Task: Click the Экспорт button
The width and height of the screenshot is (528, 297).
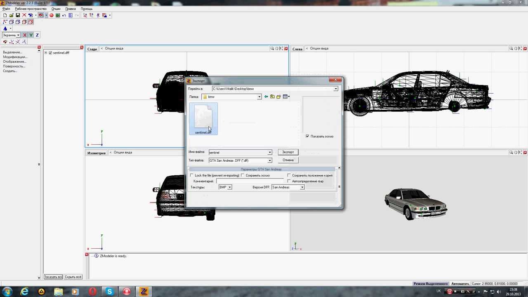Action: 288,152
